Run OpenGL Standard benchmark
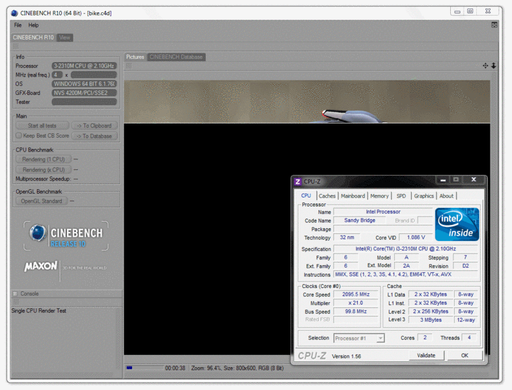This screenshot has width=512, height=390. (42, 201)
